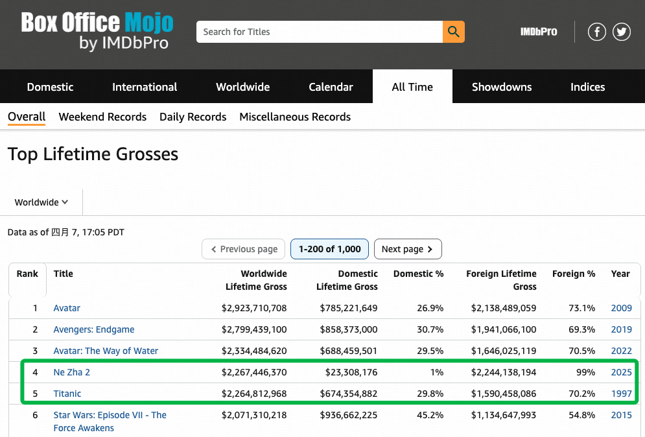Select the Weekend Records tab

tap(102, 117)
